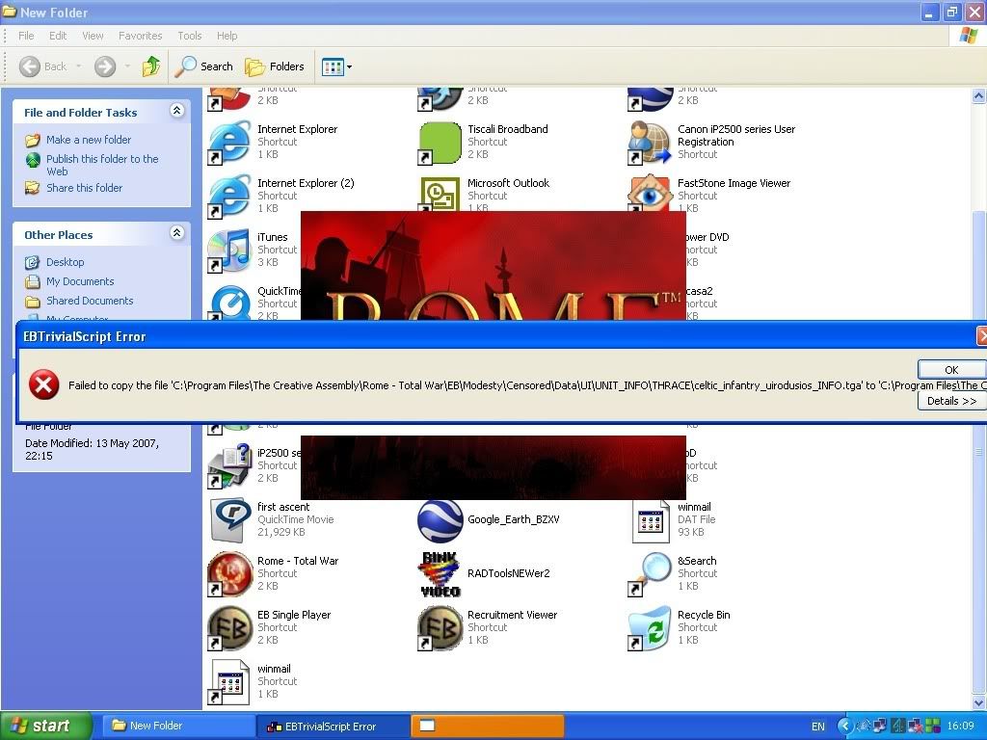Screen dimensions: 987x740
Task: Open the Edit menu
Action: coord(58,36)
